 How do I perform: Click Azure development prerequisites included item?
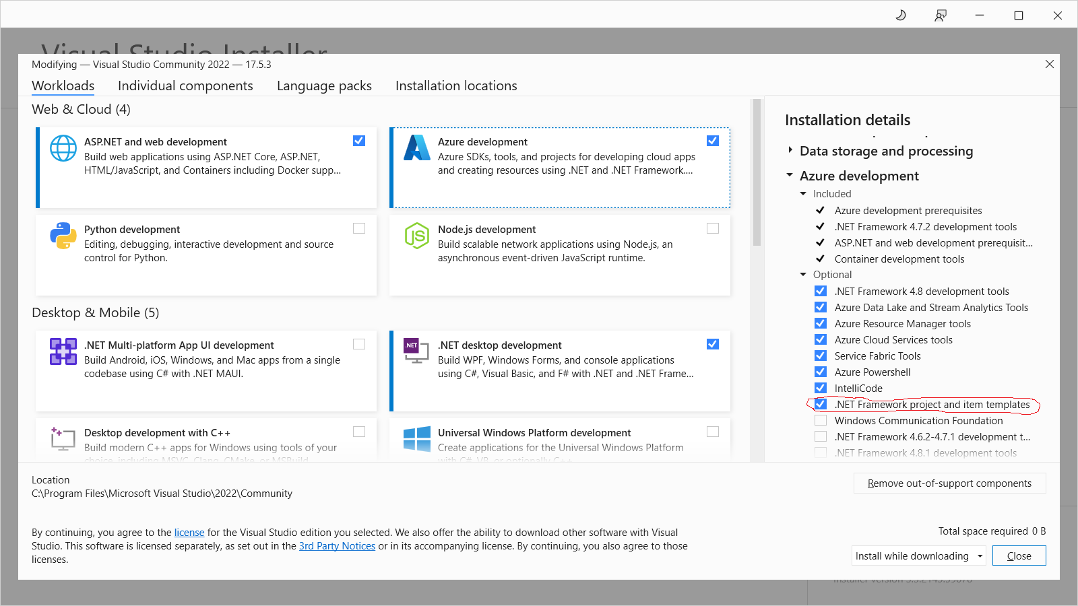click(x=908, y=211)
